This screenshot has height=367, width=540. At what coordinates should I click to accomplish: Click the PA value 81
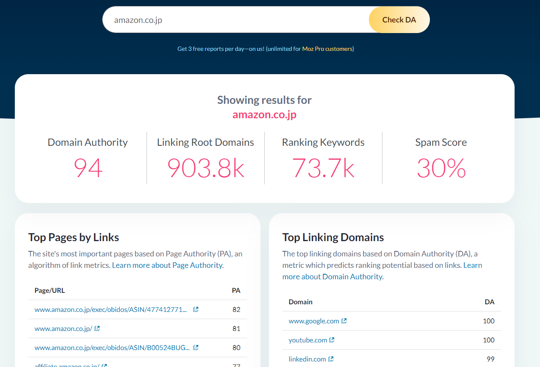(x=236, y=328)
